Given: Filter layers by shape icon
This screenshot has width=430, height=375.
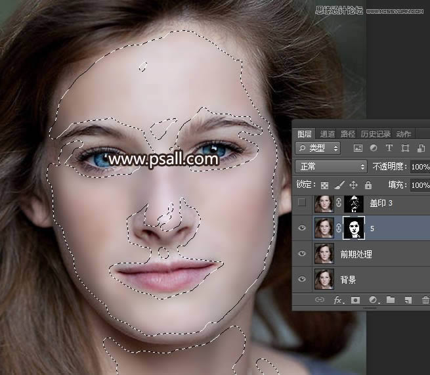Looking at the screenshot, I should (405, 148).
